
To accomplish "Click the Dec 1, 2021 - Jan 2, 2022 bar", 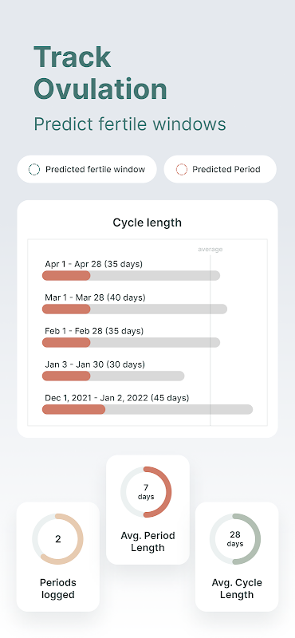I will pyautogui.click(x=147, y=409).
